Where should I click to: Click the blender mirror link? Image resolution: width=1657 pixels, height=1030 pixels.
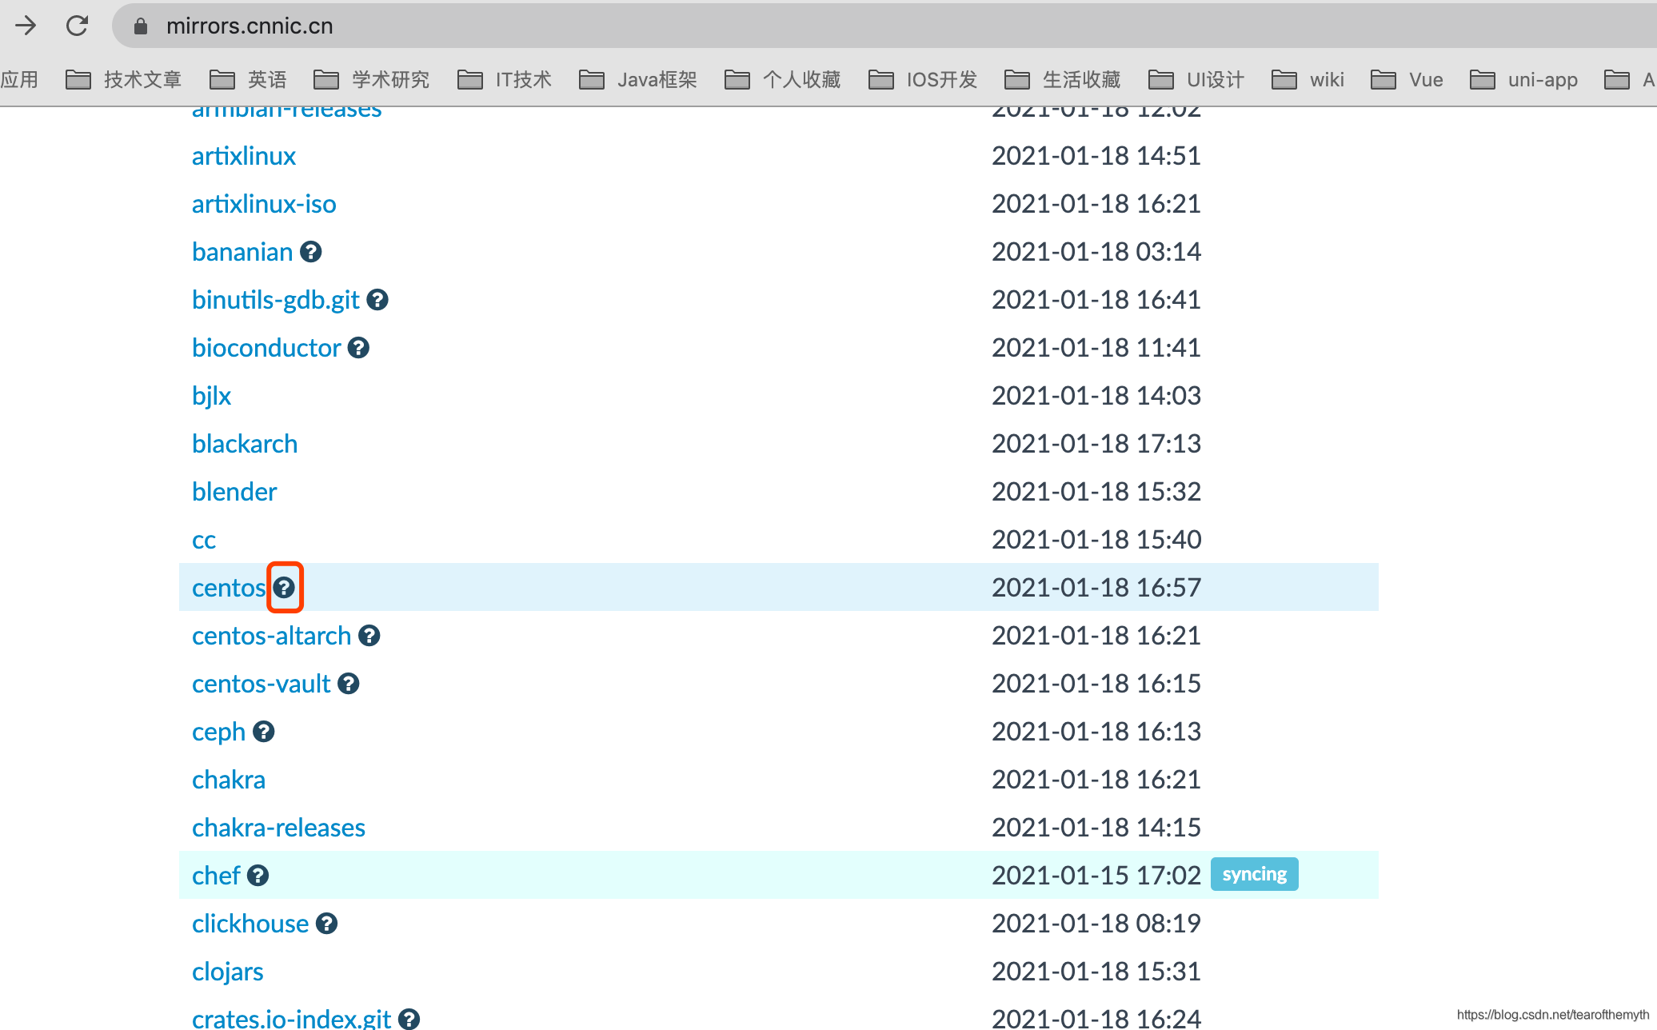234,492
